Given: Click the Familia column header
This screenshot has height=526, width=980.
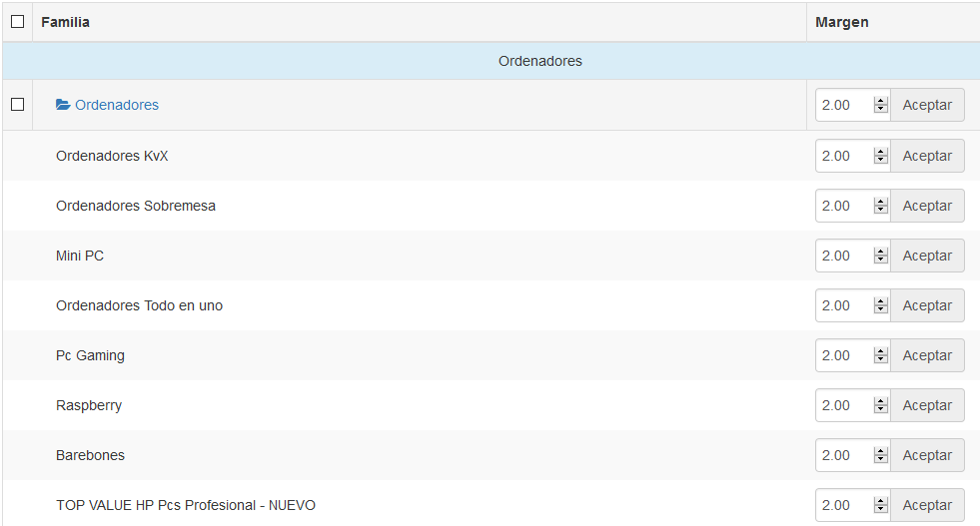Looking at the screenshot, I should (65, 22).
